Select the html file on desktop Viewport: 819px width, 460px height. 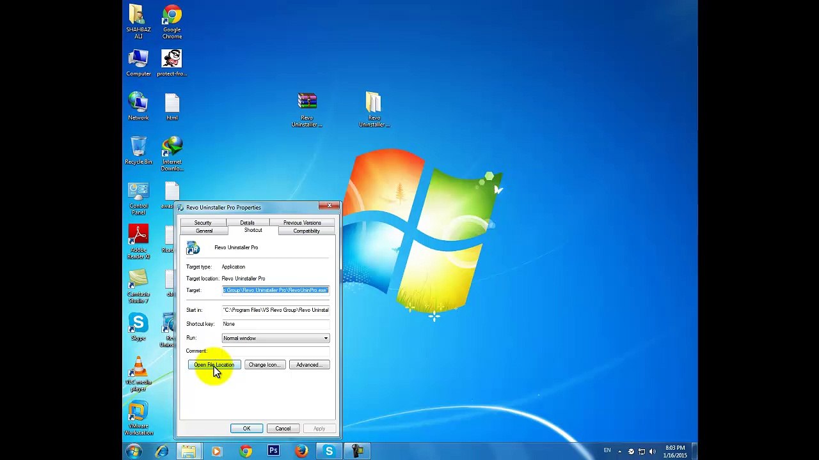(x=171, y=107)
